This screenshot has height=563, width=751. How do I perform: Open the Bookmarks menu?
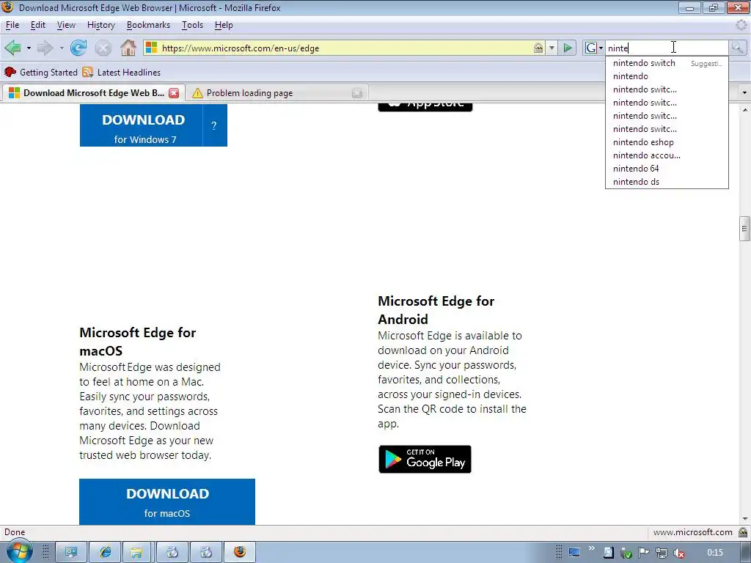148,25
